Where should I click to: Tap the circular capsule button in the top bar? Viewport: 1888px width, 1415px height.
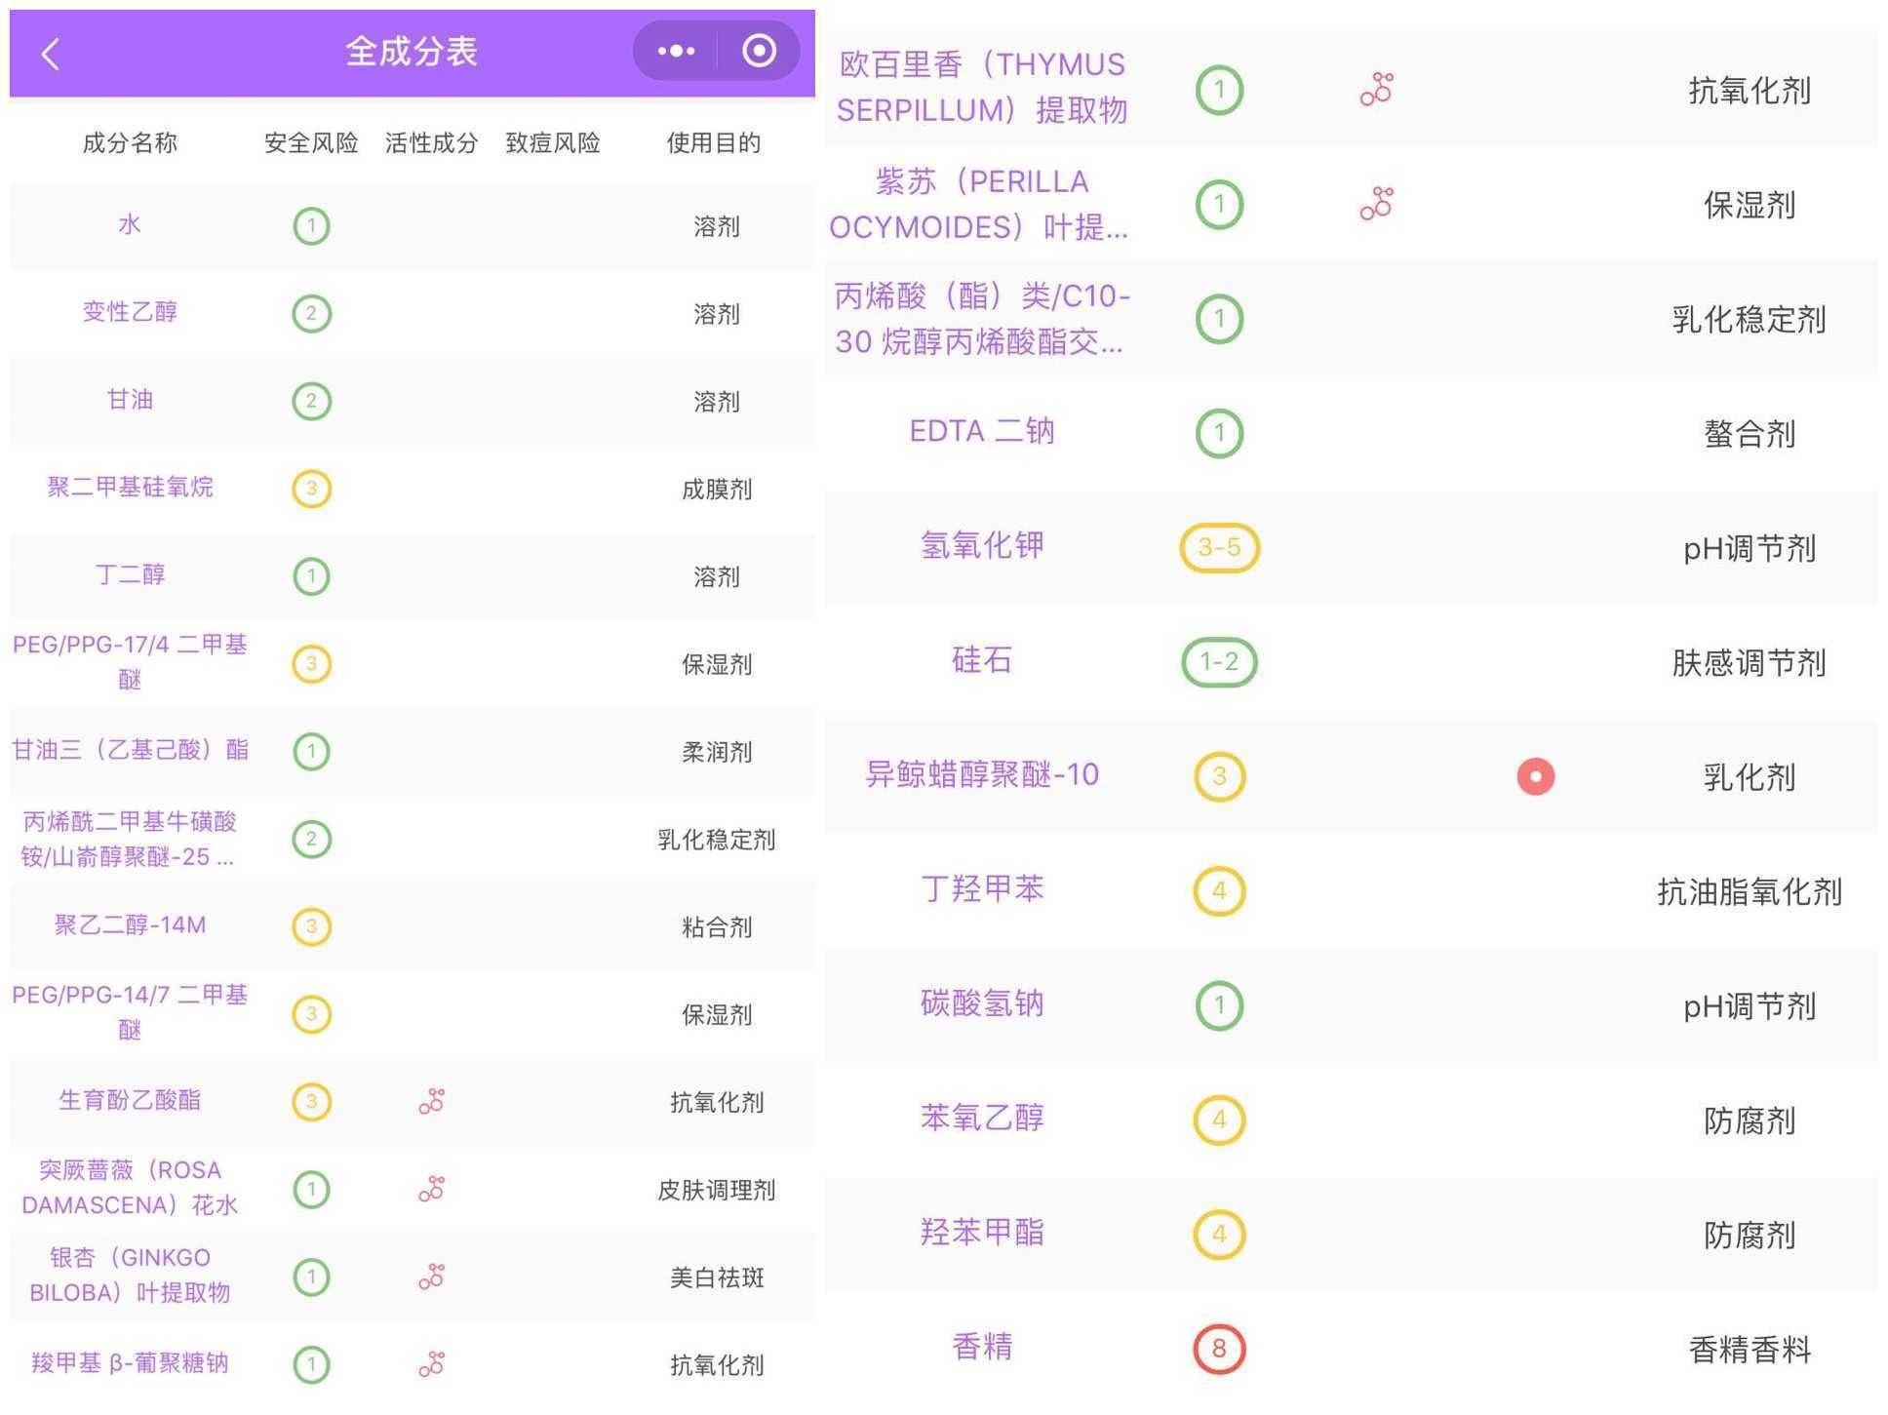pyautogui.click(x=758, y=50)
